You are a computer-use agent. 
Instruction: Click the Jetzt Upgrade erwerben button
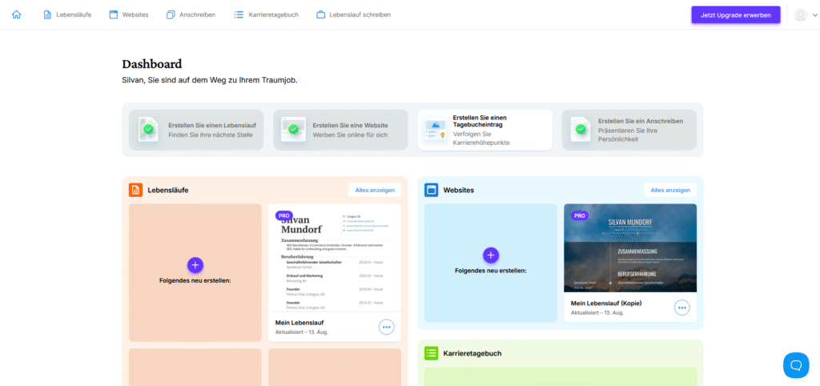tap(735, 14)
